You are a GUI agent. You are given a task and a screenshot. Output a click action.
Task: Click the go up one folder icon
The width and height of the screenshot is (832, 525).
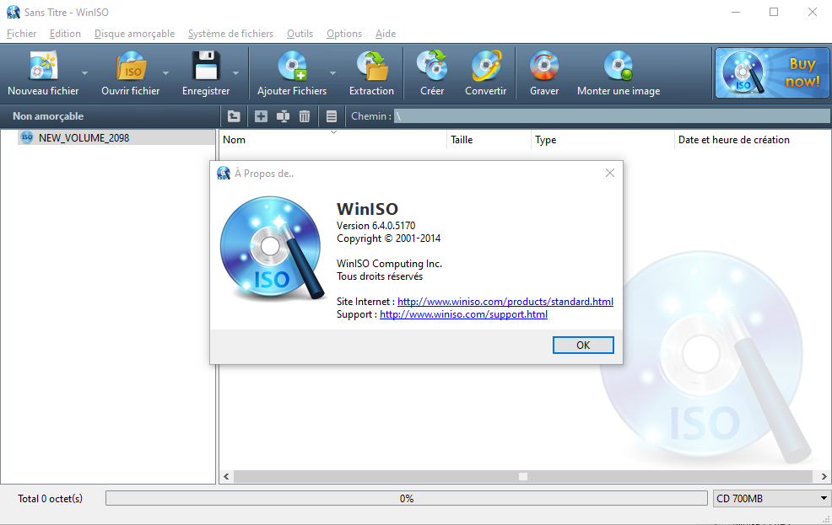[x=234, y=116]
